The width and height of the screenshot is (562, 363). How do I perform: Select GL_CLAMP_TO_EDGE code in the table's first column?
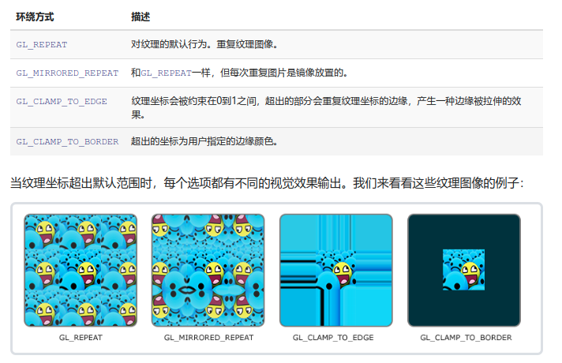click(62, 102)
